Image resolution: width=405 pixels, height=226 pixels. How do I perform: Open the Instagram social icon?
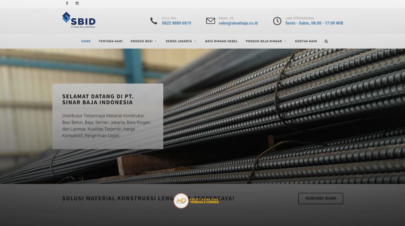(77, 3)
